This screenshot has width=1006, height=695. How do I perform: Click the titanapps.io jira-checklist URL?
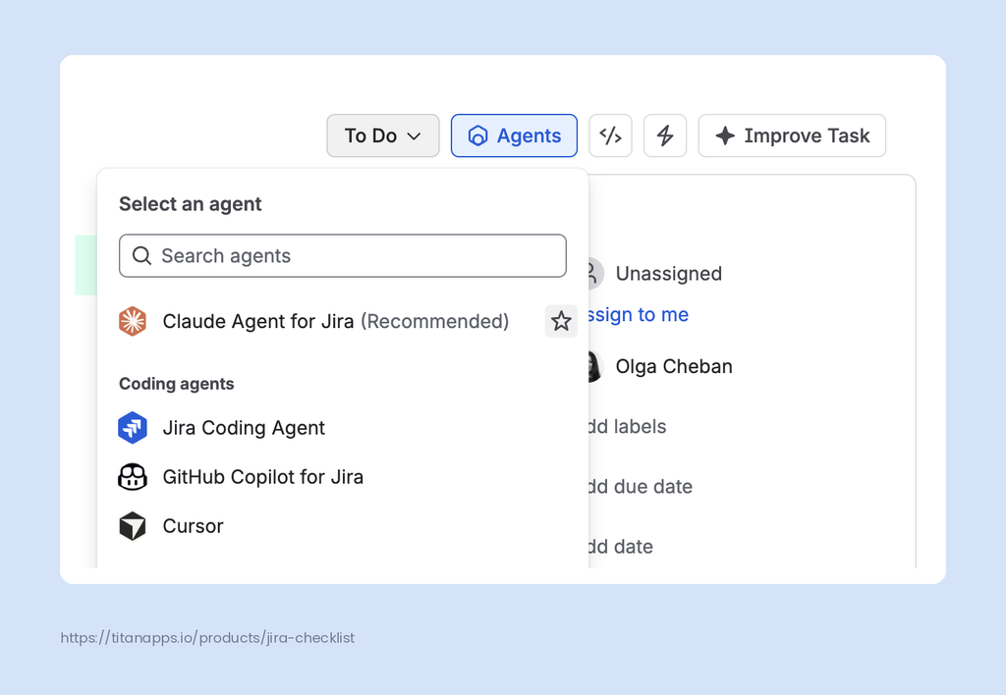click(x=207, y=638)
